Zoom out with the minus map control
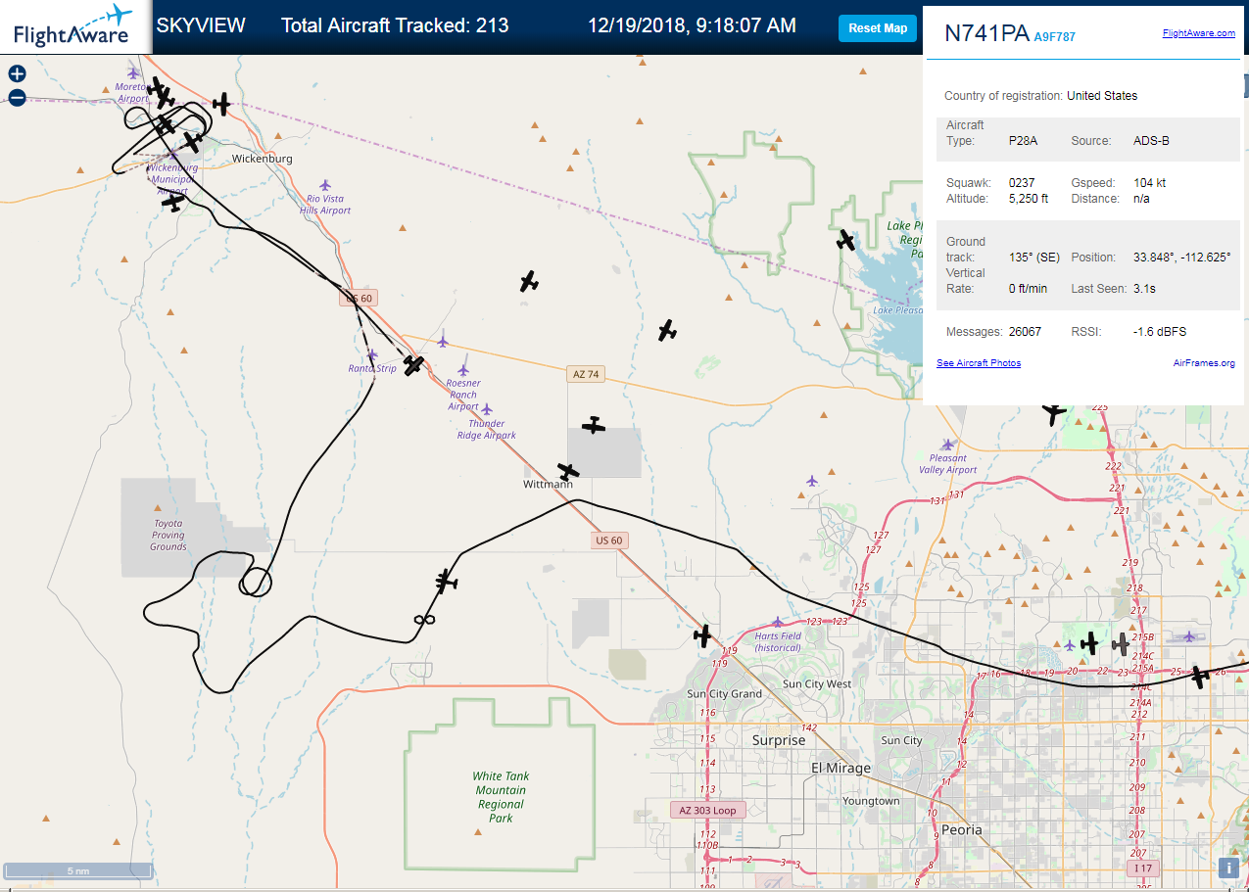 pos(17,97)
